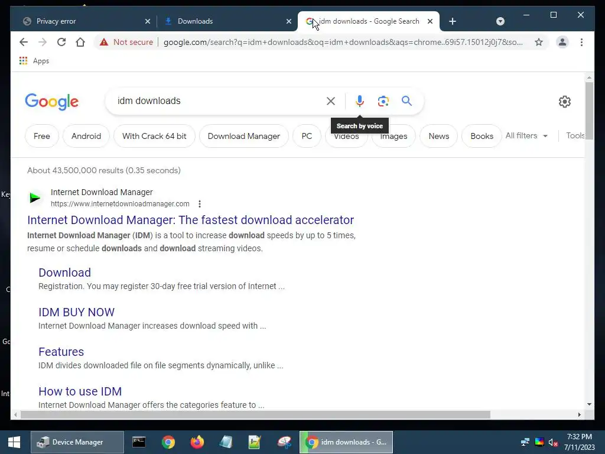Image resolution: width=605 pixels, height=454 pixels.
Task: Open the Apps shortcut in bookmarks bar
Action: click(34, 61)
